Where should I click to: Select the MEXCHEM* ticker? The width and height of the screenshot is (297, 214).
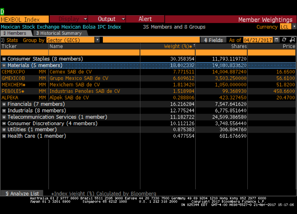coord(14,85)
